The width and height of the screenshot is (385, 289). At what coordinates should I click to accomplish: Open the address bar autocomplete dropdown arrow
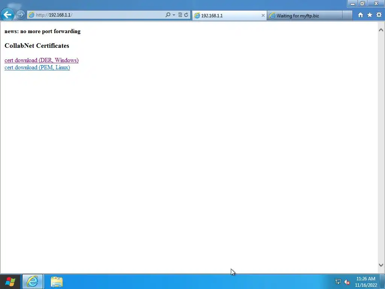174,15
